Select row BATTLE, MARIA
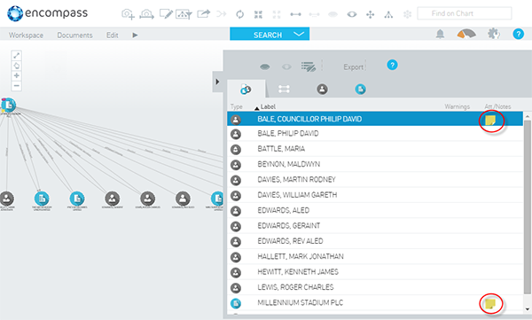 pyautogui.click(x=375, y=149)
